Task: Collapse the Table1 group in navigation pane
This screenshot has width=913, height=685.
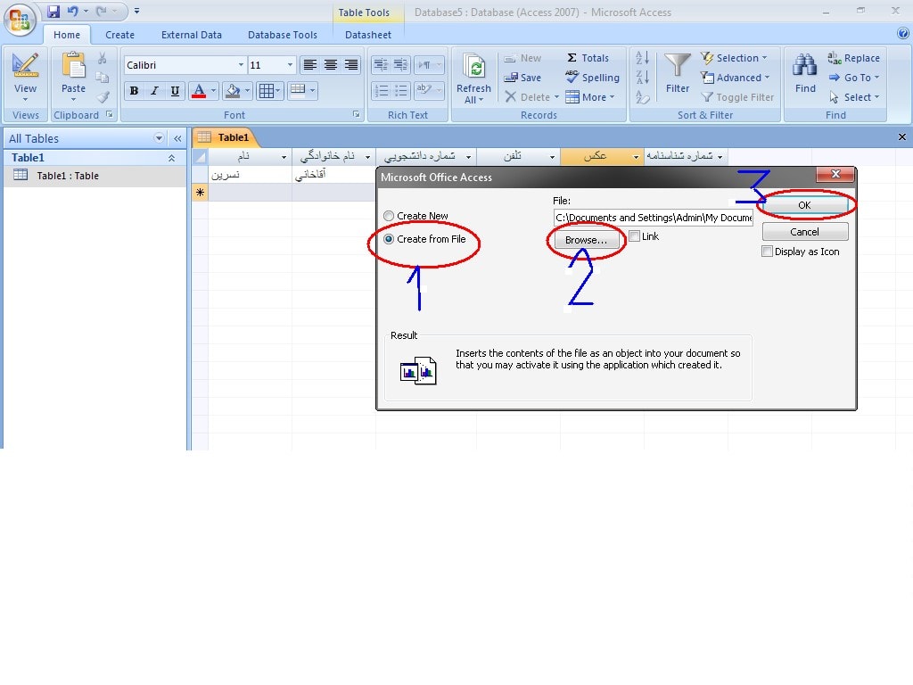Action: 172,158
